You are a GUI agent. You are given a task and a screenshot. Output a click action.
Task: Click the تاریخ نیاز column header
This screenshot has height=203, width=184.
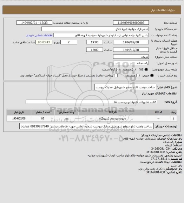click(19, 112)
